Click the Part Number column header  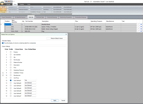tap(33, 21)
